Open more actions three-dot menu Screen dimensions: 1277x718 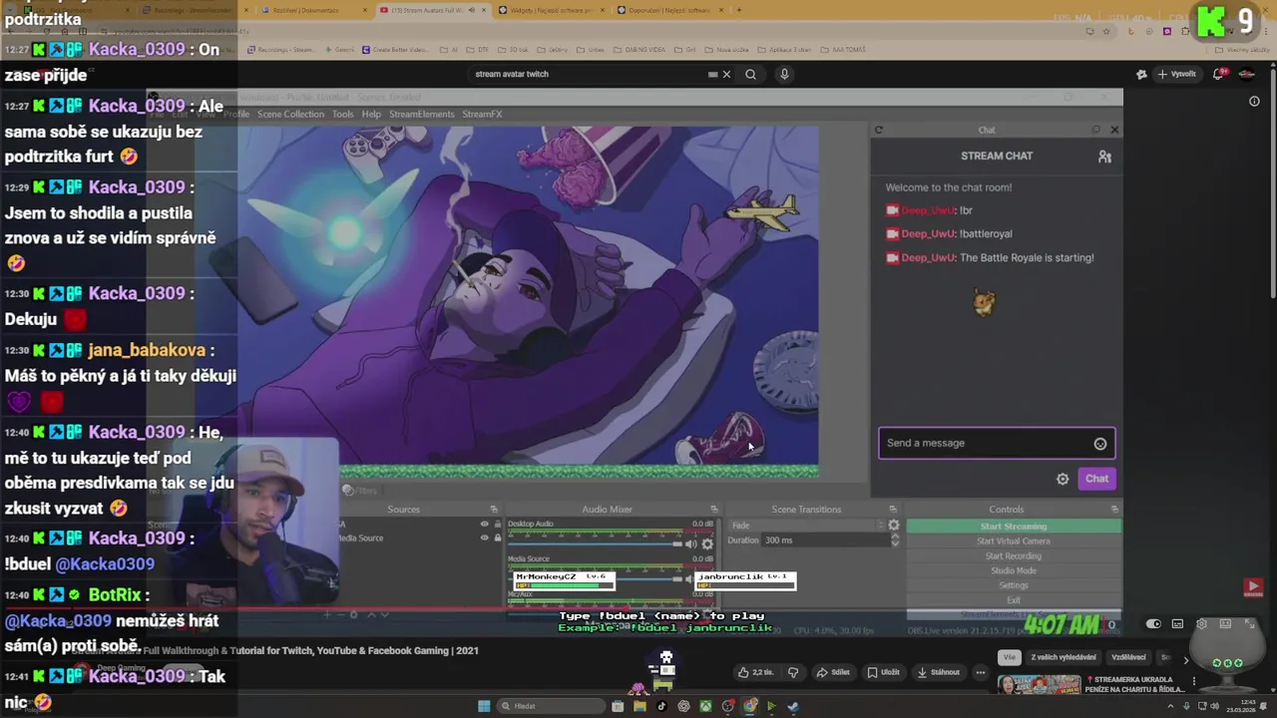[x=980, y=672]
